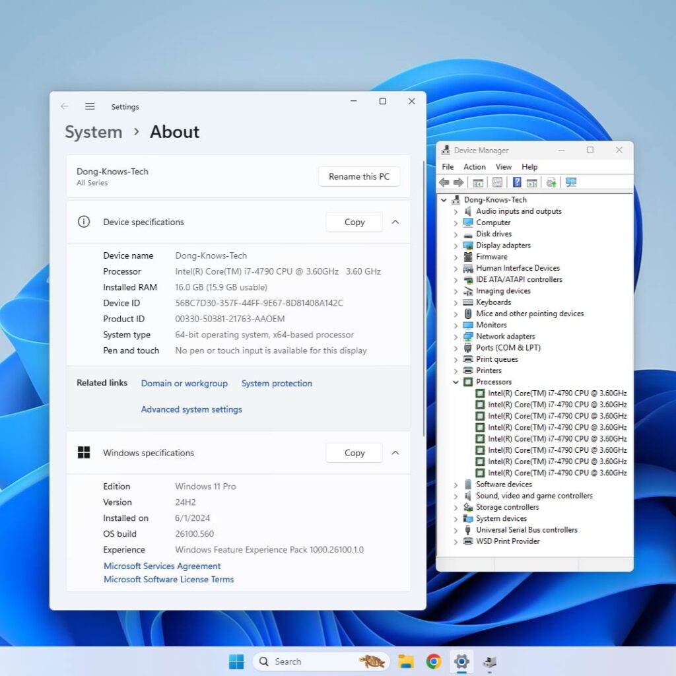This screenshot has height=676, width=676.
Task: Click System in the Settings breadcrumb
Action: click(94, 132)
